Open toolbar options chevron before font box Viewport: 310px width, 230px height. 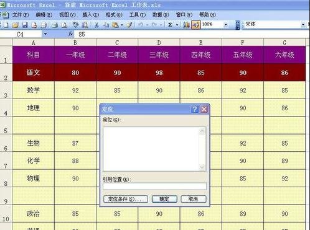pyautogui.click(x=238, y=25)
